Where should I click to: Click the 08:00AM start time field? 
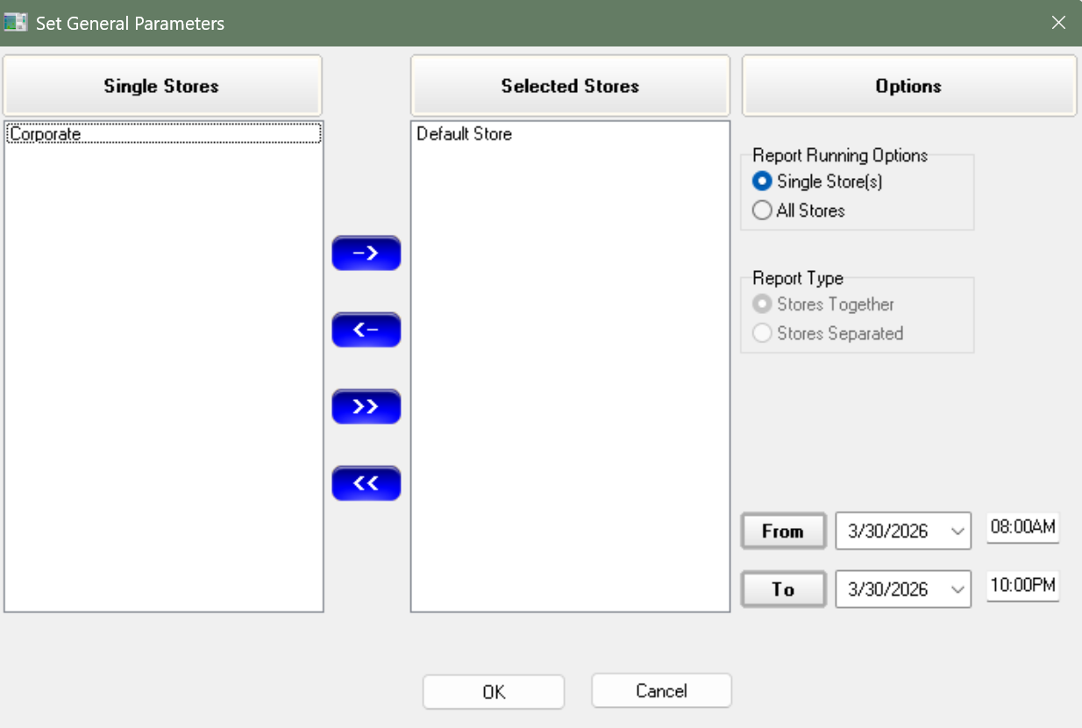(x=1022, y=527)
